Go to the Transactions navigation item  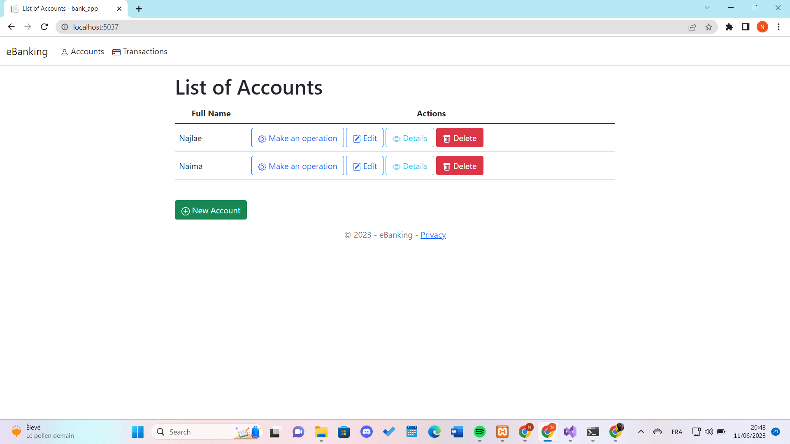[140, 52]
